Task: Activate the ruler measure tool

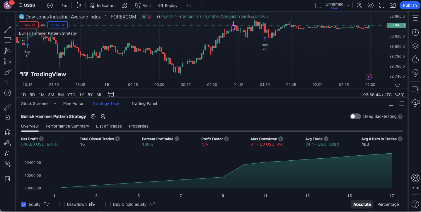Action: 8,107
